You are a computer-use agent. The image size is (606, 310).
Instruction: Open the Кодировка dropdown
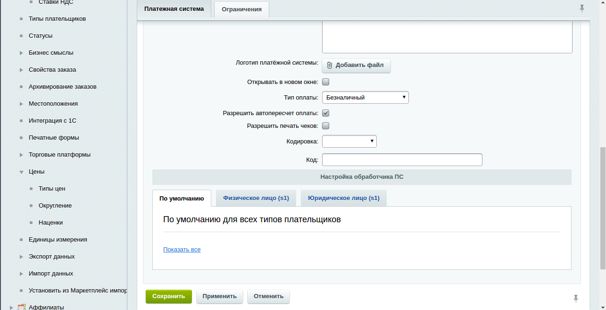pos(349,141)
